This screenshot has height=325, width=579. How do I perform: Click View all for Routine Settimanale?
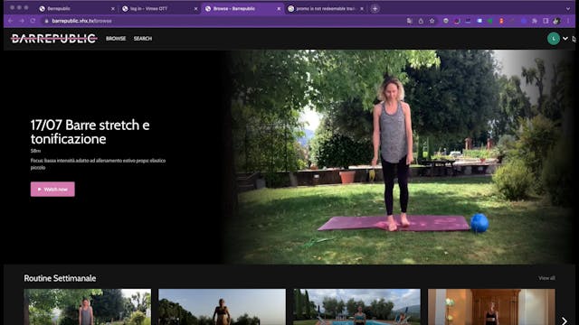coord(546,278)
